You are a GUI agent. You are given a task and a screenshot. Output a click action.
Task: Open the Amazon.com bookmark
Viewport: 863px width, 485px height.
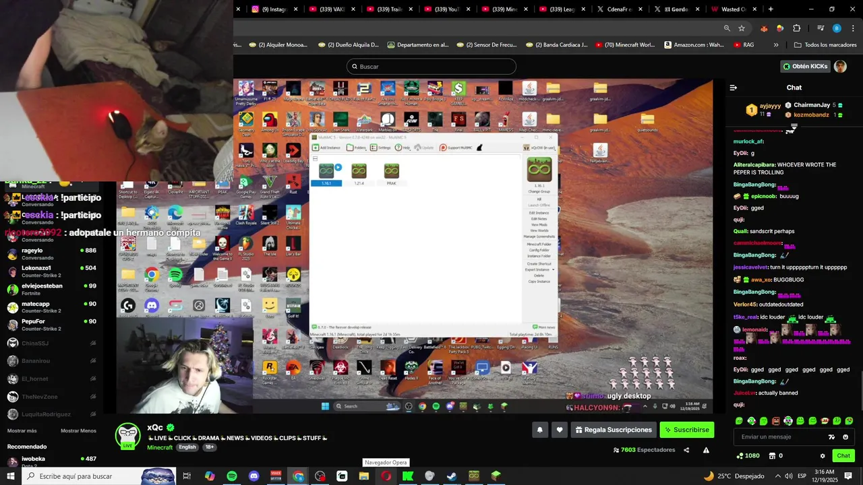pos(694,45)
